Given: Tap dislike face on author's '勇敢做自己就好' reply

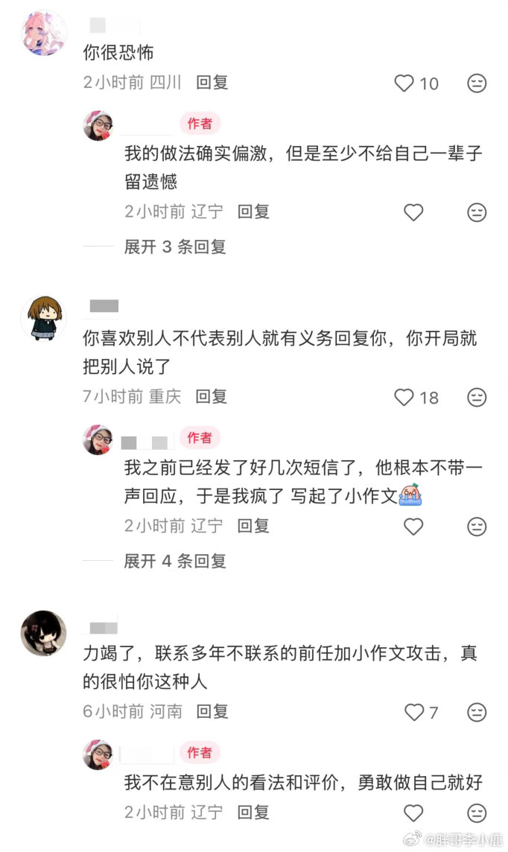Looking at the screenshot, I should [x=477, y=813].
